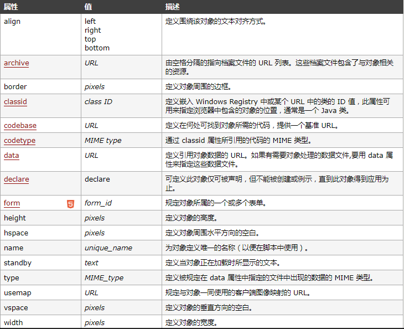This screenshot has height=329, width=404.
Task: Click the URL value in codebase row
Action: [91, 126]
